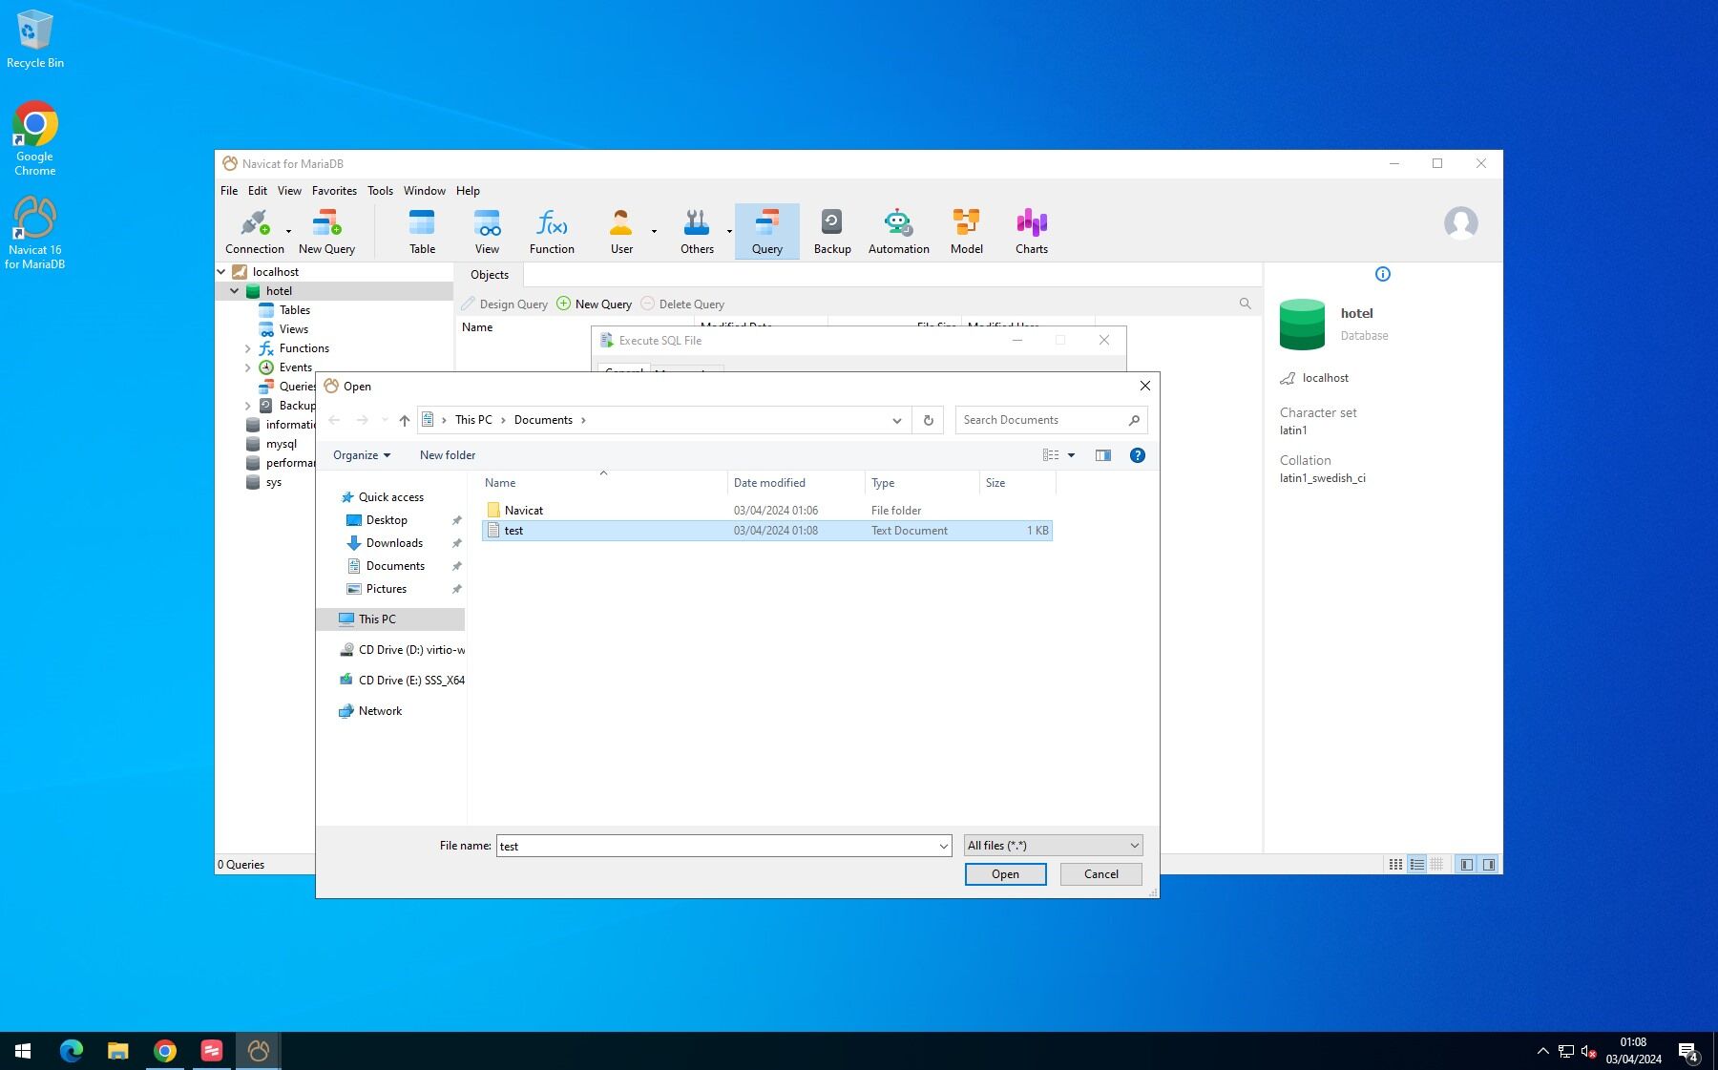Viewport: 1718px width, 1070px height.
Task: Toggle the preview pane button
Action: pyautogui.click(x=1102, y=455)
